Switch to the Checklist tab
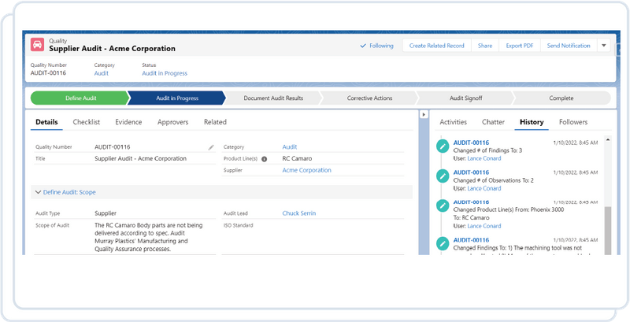Viewport: 630px width, 322px height. point(87,122)
